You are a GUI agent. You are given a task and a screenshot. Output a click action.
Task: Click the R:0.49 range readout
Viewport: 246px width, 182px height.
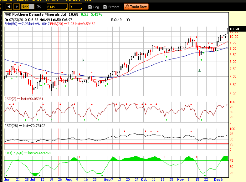point(116,20)
